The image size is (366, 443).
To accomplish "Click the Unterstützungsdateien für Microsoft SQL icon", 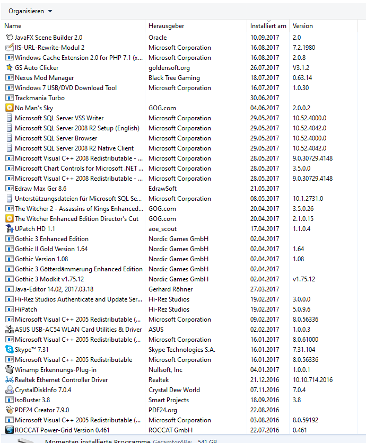I will point(10,199).
